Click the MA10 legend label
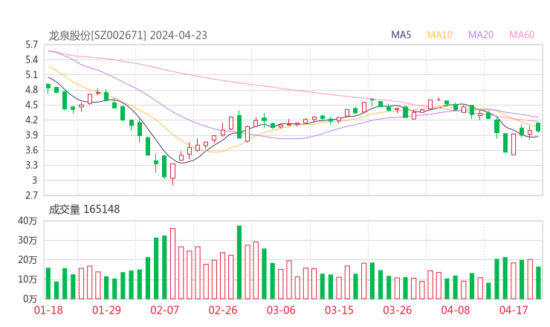Screen dimensions: 550x327 coord(439,35)
